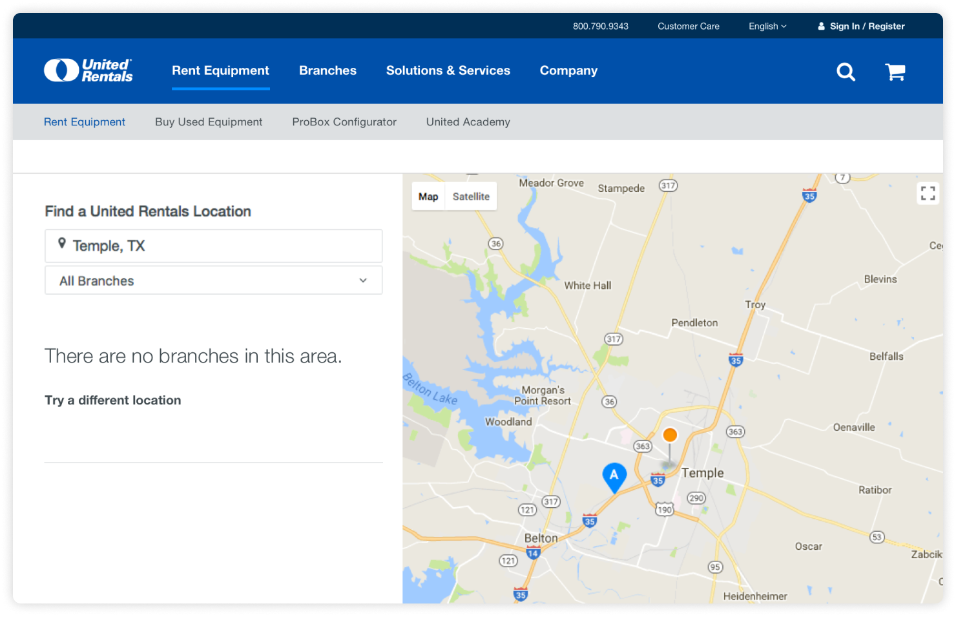
Task: Switch map to Satellite view
Action: [x=471, y=196]
